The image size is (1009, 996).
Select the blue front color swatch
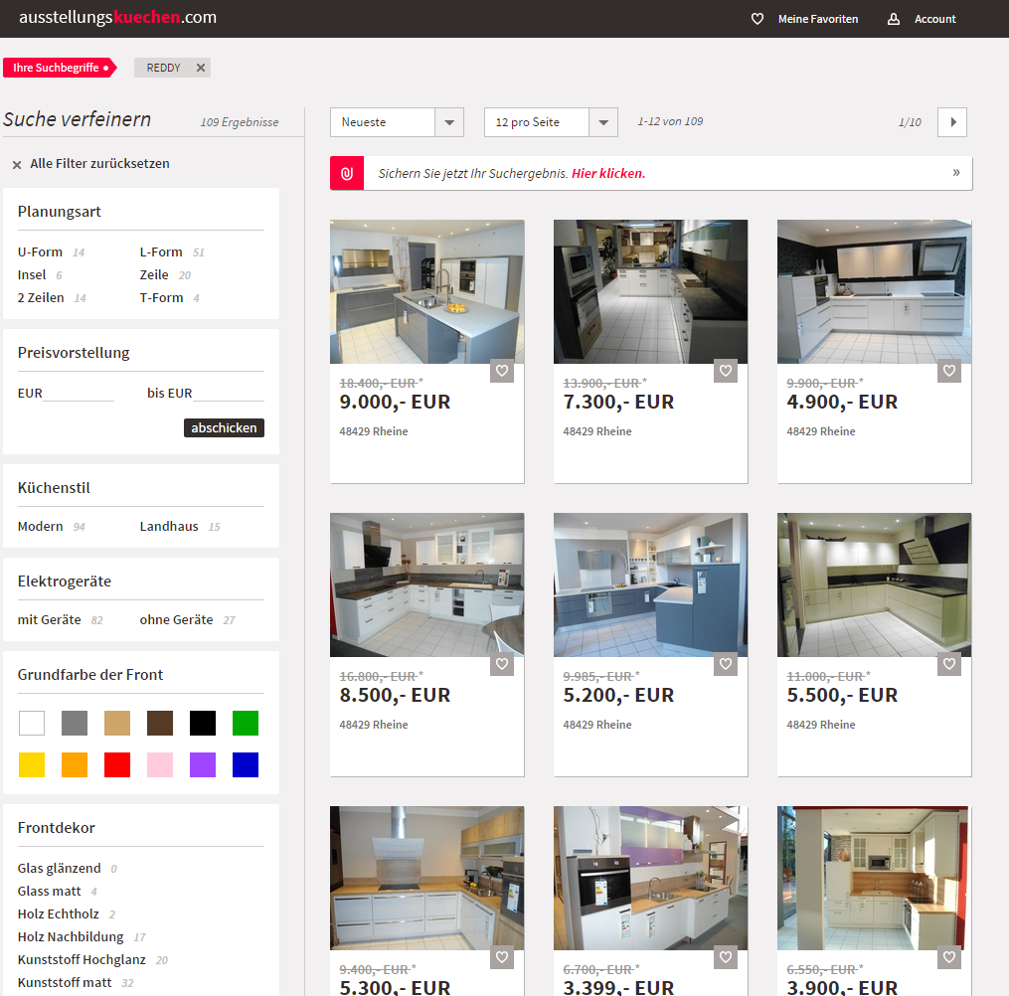click(x=246, y=765)
